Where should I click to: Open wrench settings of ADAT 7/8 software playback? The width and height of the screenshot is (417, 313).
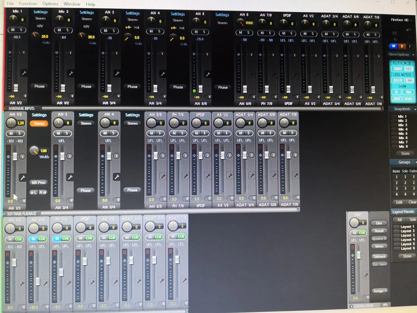(185, 280)
